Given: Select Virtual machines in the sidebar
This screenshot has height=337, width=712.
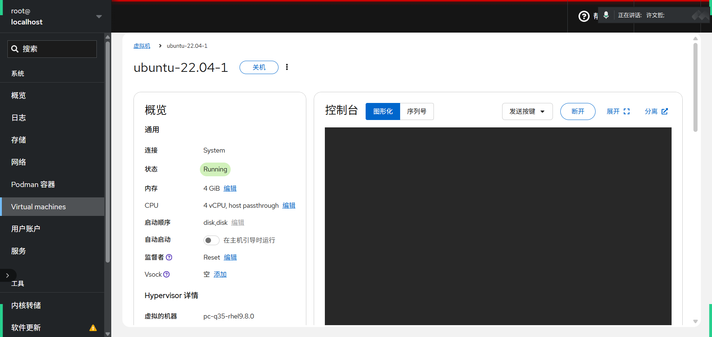Looking at the screenshot, I should tap(52, 207).
